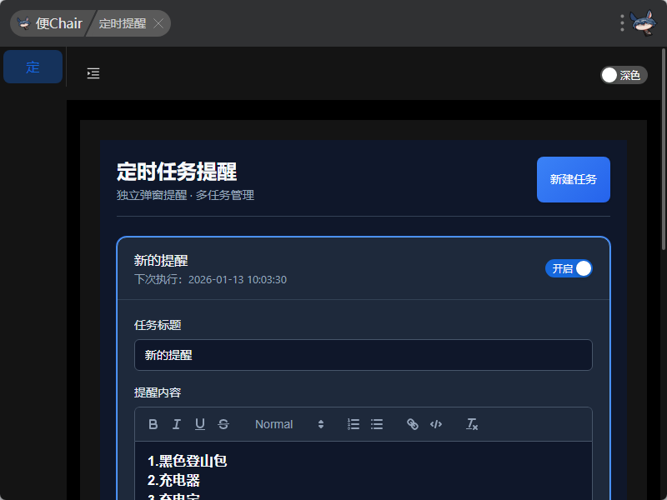Insert a bulleted list
The width and height of the screenshot is (667, 500).
tap(377, 424)
